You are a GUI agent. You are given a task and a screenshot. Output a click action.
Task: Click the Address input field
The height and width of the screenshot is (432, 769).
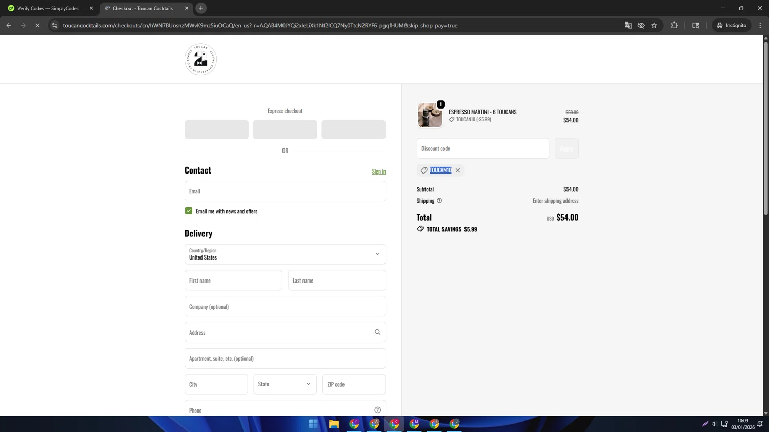pyautogui.click(x=285, y=332)
